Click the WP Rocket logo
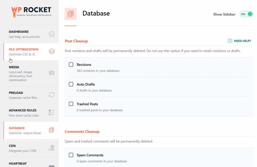 (31, 12)
